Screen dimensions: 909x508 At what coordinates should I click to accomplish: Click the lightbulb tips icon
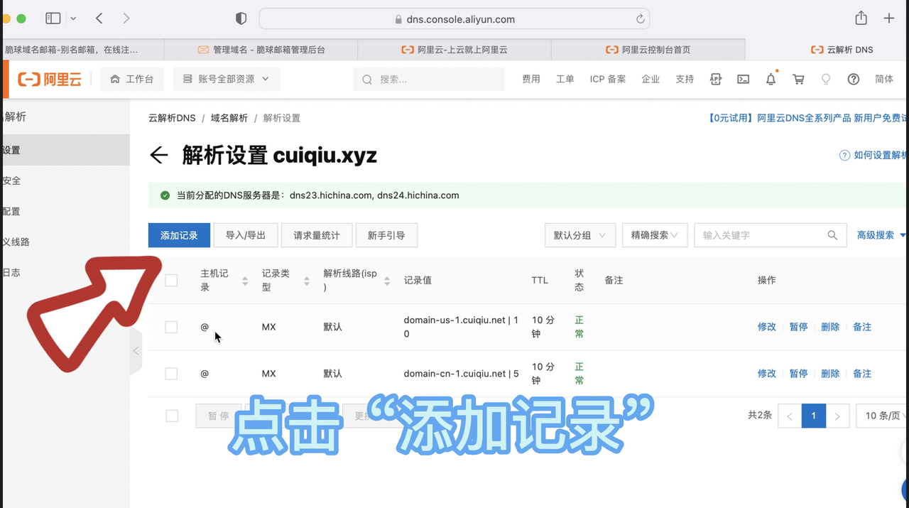(826, 79)
